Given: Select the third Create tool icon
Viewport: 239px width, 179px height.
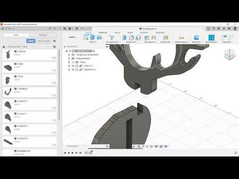Looking at the screenshot, I should tap(99, 37).
